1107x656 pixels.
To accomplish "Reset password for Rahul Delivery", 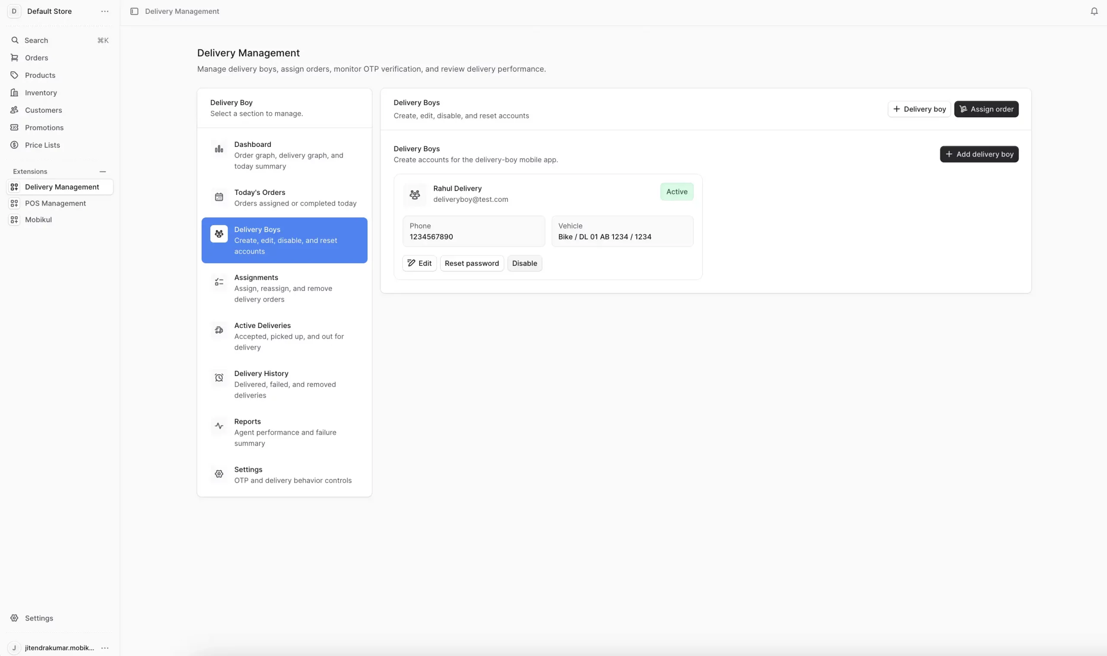I will click(472, 264).
